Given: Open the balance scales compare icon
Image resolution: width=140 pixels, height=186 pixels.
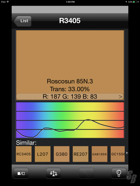Looking at the screenshot, I should pyautogui.click(x=54, y=173).
